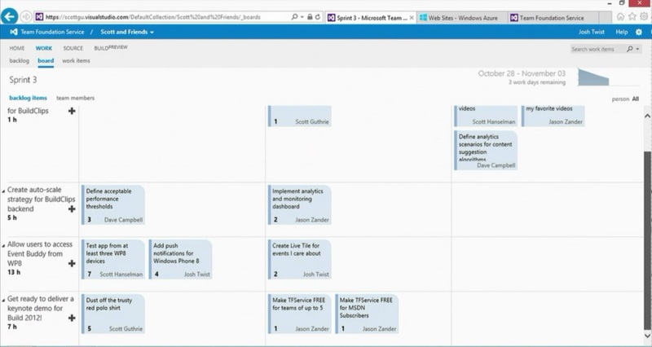
Task: Click the lock security icon in address bar
Action: click(310, 17)
